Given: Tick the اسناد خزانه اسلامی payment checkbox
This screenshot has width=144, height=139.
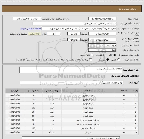Looking at the screenshot, I should (x=91, y=60).
